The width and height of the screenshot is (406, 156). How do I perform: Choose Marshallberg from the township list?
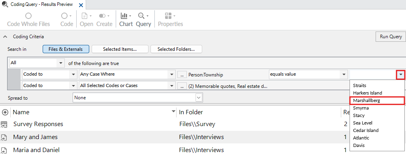pos(377,100)
